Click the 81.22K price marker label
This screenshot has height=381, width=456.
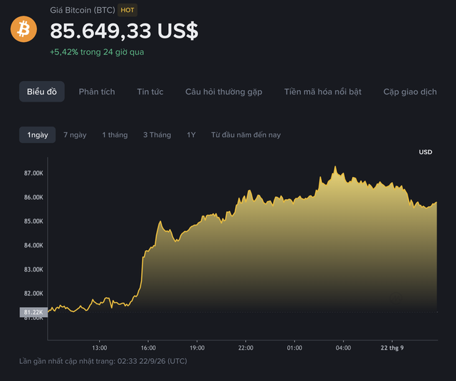tap(33, 312)
